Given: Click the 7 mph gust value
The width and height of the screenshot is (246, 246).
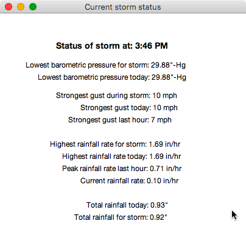Looking at the screenshot, I should coord(161,120).
